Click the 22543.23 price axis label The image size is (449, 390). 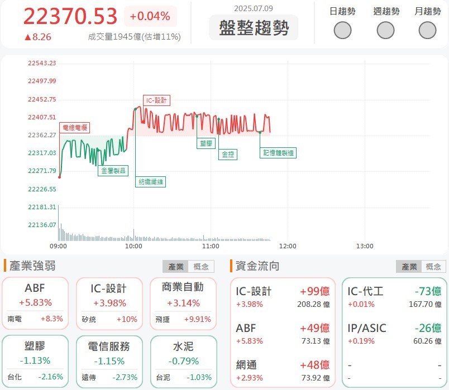pos(42,63)
